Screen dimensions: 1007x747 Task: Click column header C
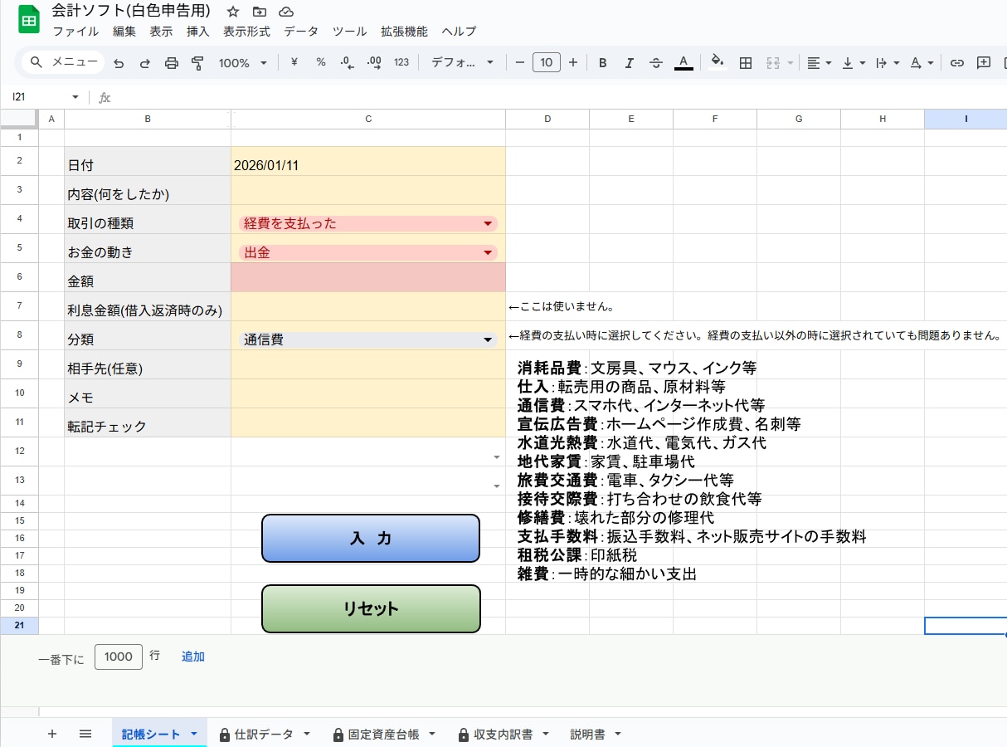(368, 120)
